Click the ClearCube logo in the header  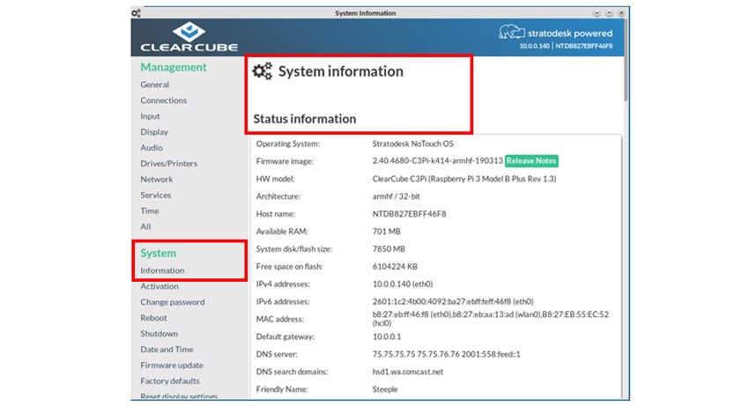tap(189, 36)
